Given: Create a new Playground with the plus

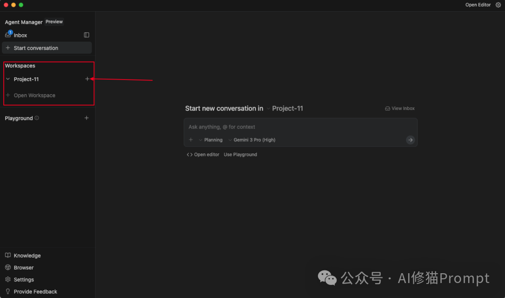Looking at the screenshot, I should point(87,118).
